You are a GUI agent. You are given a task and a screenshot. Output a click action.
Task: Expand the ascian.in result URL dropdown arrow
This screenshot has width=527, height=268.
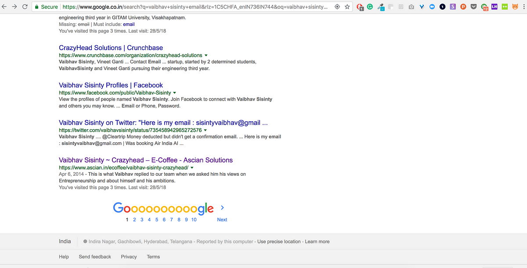(192, 168)
